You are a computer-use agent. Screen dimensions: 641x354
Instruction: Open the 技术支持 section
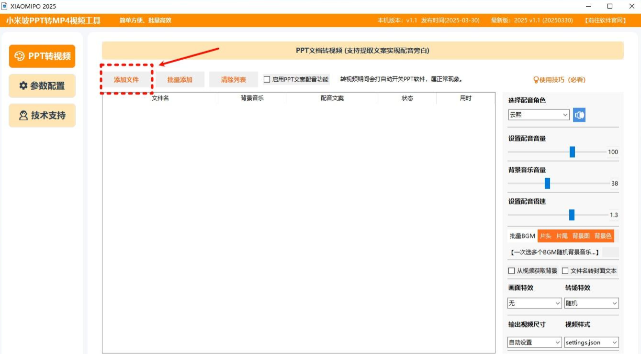click(42, 116)
